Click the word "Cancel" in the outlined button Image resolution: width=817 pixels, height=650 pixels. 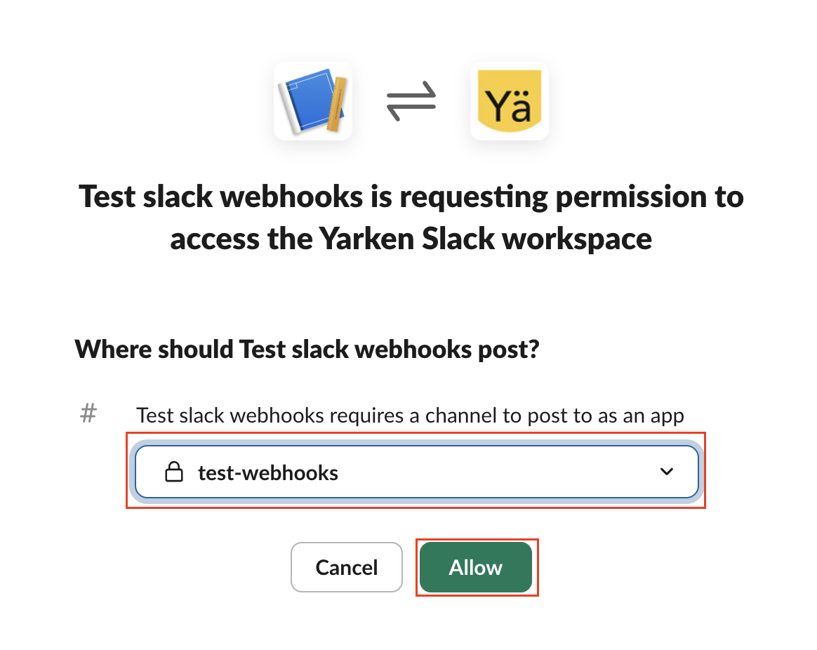(x=347, y=567)
